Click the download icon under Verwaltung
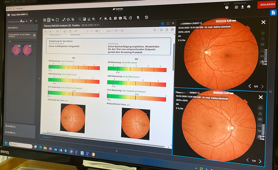Screen dimensions: 278x170 242,7
